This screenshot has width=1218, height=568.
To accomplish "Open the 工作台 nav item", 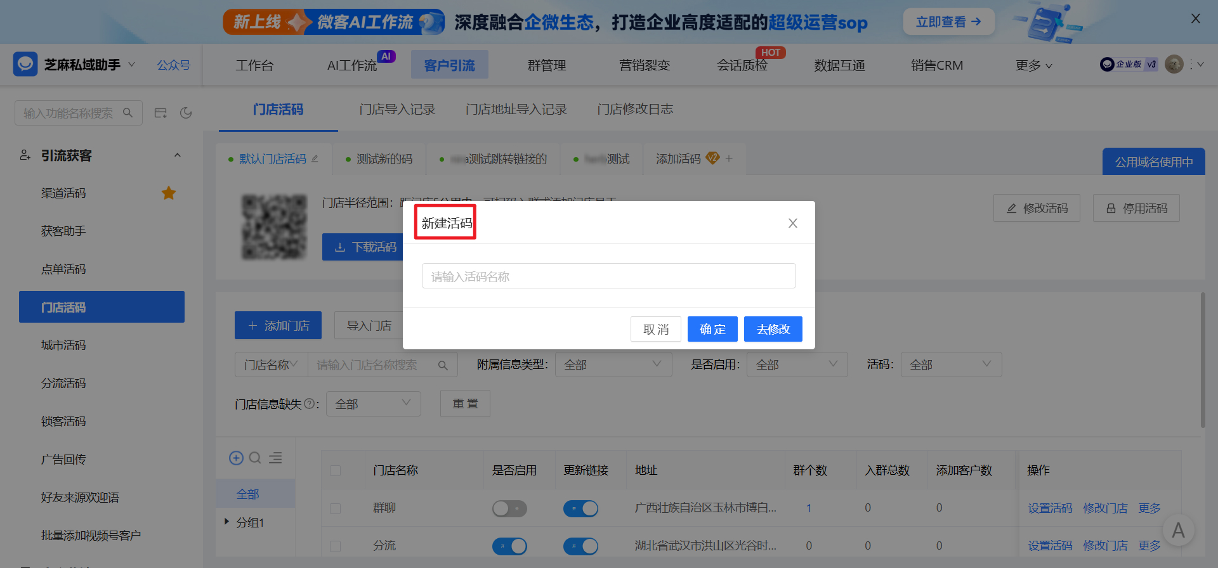I will click(254, 65).
